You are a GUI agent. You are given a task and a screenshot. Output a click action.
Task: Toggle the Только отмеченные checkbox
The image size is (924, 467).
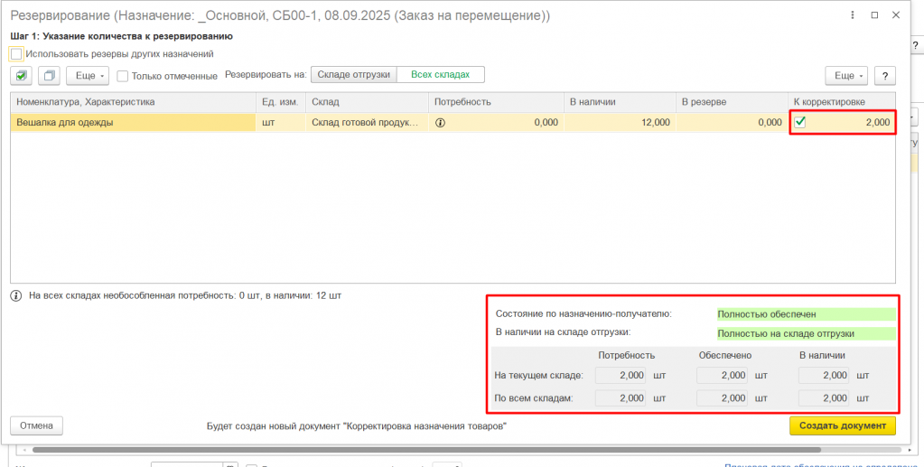(x=123, y=76)
